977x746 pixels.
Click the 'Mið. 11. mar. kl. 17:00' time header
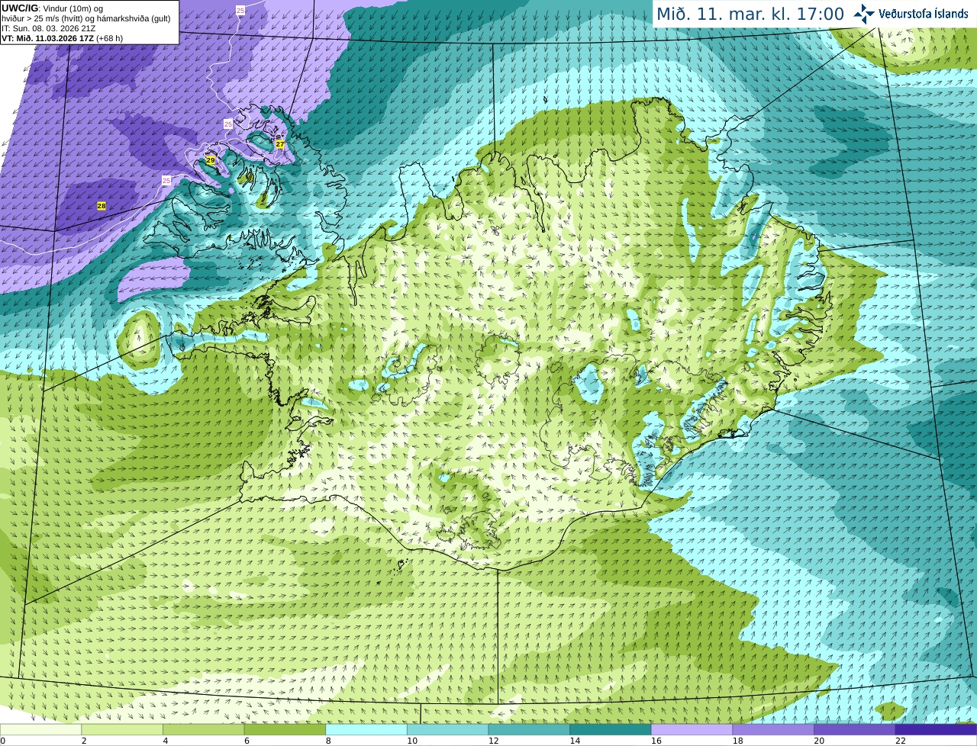coord(750,14)
